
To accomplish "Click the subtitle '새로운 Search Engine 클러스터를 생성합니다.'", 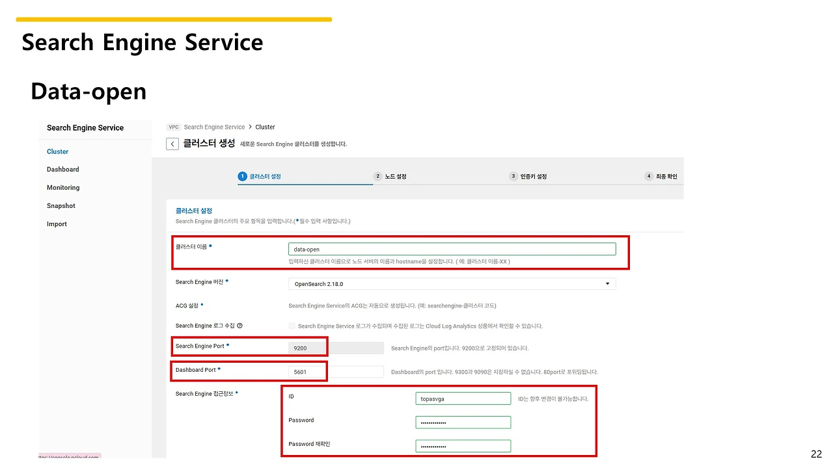I will point(294,144).
